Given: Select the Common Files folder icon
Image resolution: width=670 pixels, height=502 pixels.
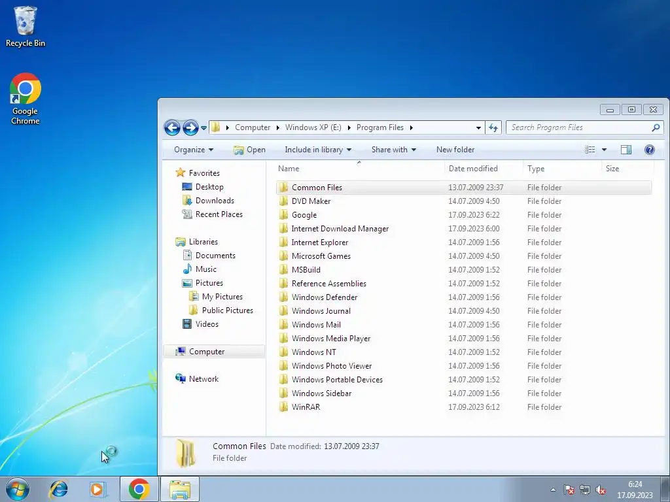Looking at the screenshot, I should pyautogui.click(x=284, y=187).
